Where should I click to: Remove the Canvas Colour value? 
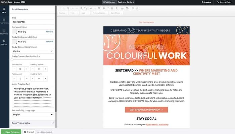(49, 32)
